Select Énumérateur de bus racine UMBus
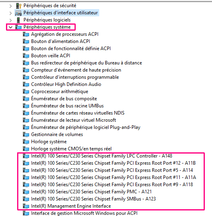The width and height of the screenshot is (212, 216). [67, 106]
